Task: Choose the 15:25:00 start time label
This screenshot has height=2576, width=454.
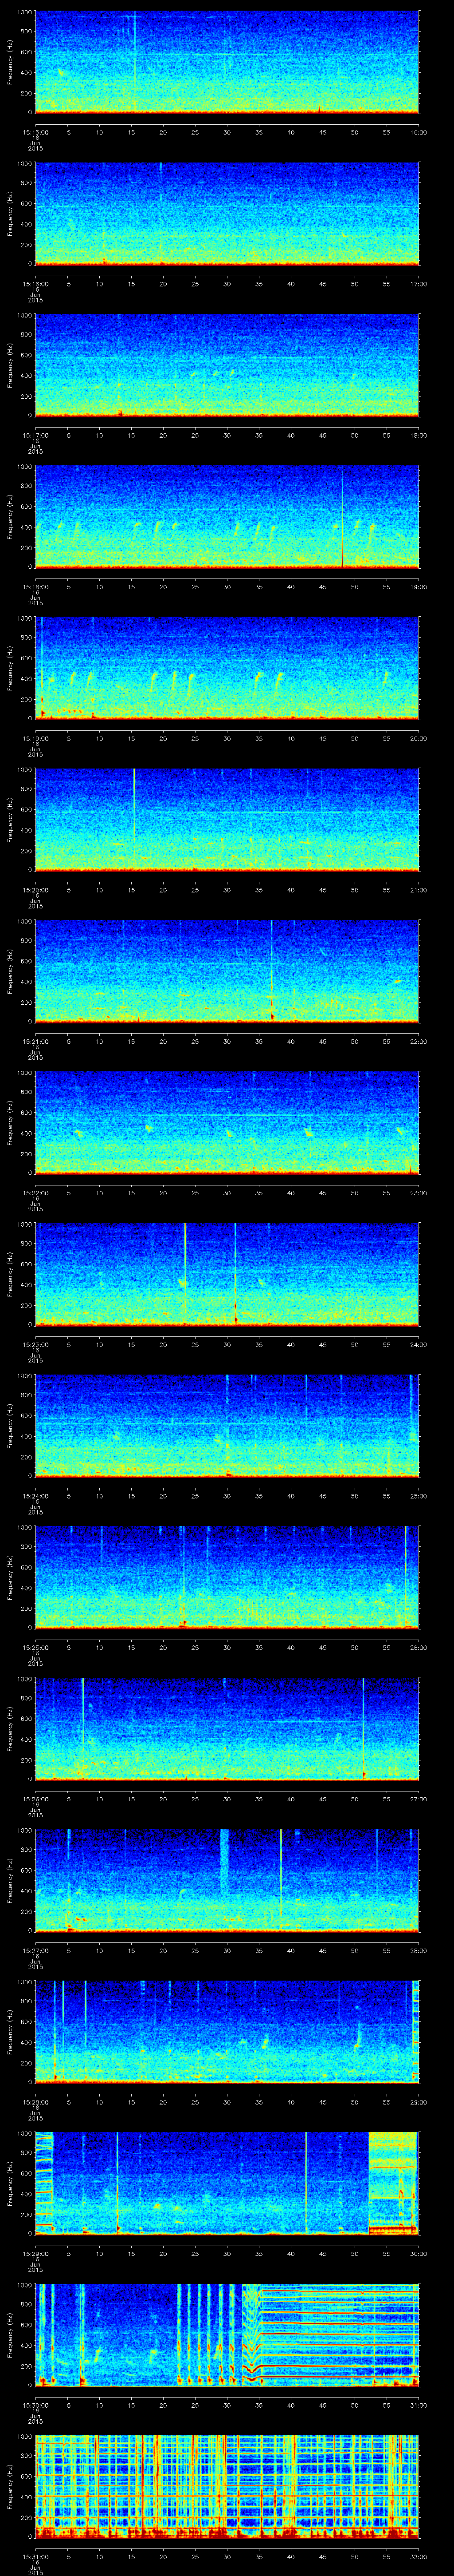Action: tap(35, 1647)
